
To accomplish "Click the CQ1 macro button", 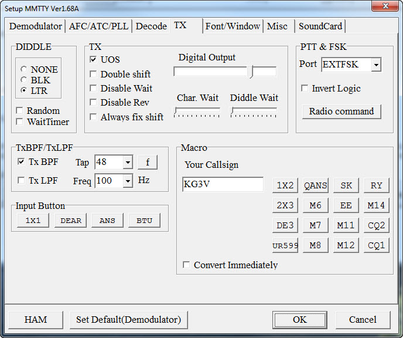I will 376,245.
